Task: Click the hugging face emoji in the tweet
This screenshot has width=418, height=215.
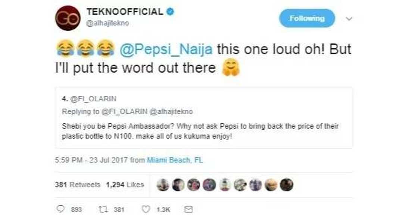Action: coord(231,68)
